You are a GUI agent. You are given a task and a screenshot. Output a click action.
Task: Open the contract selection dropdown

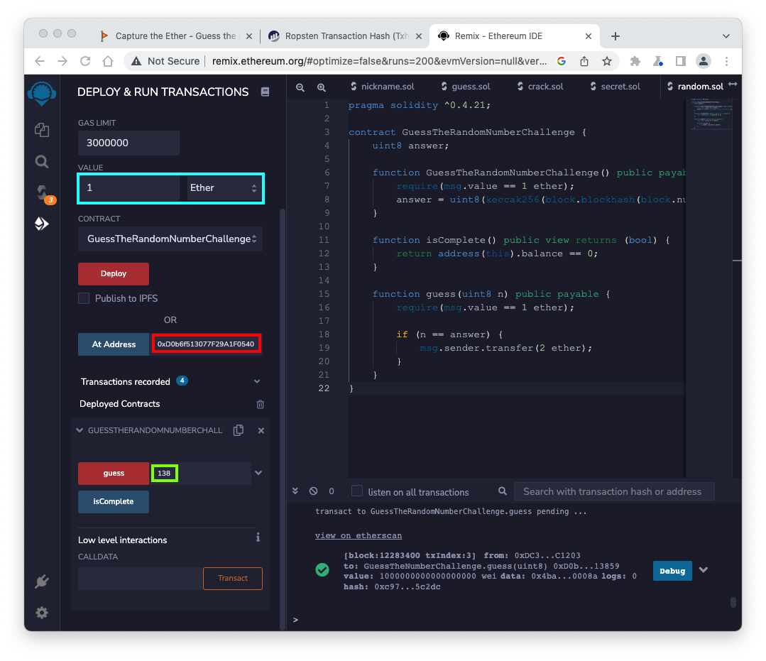point(170,239)
